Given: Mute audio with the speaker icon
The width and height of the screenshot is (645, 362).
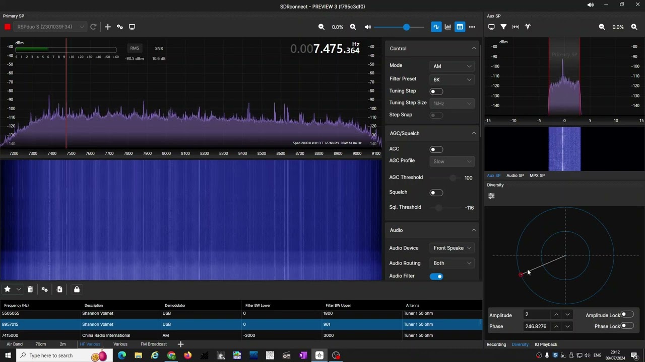Looking at the screenshot, I should tap(367, 27).
